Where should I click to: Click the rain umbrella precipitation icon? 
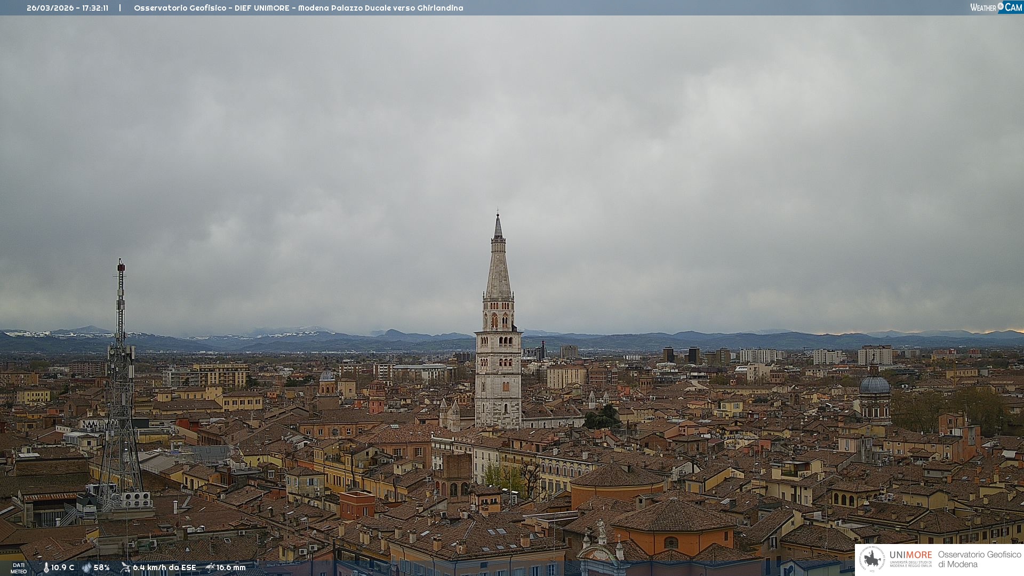click(x=210, y=567)
